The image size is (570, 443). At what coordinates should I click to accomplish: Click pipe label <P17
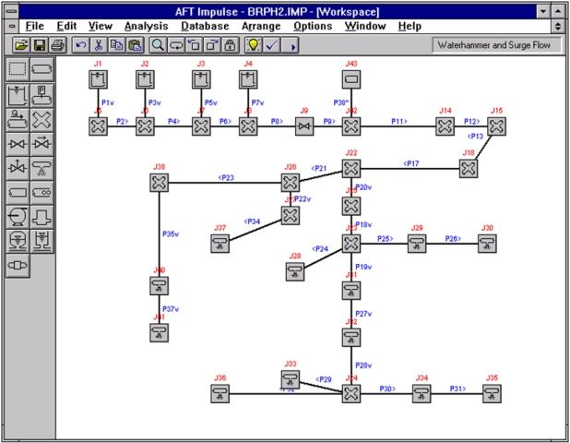pyautogui.click(x=411, y=163)
